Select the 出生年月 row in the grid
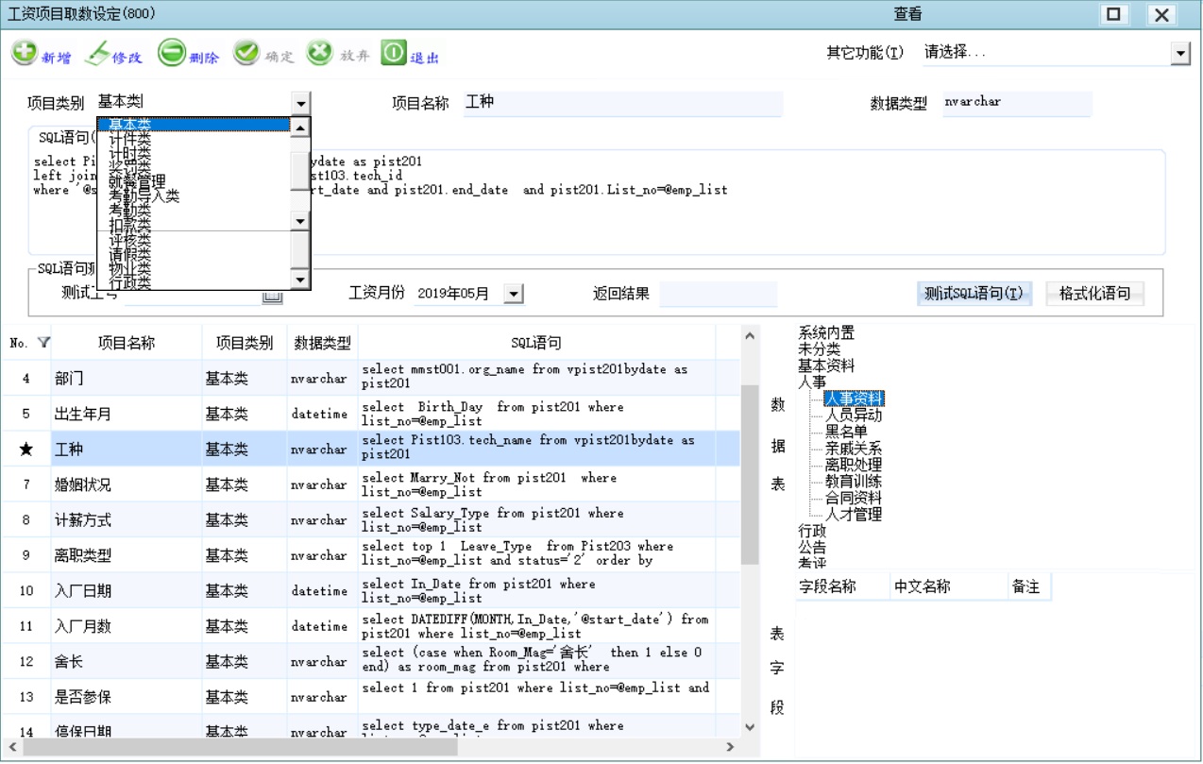 click(370, 414)
